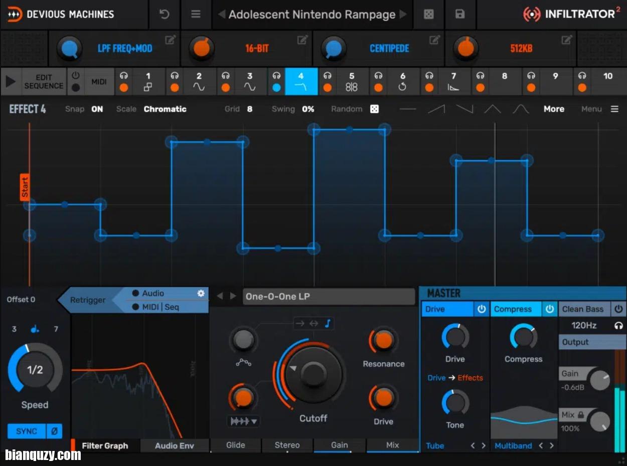Randomize the preset with the dice icon in the header
The width and height of the screenshot is (627, 466).
pos(429,15)
